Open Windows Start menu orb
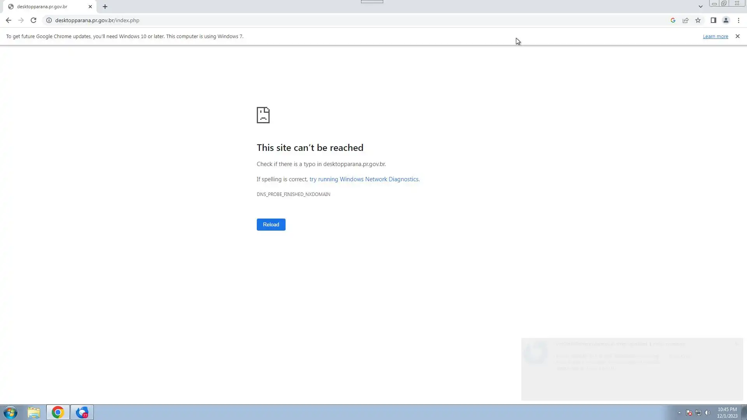Image resolution: width=747 pixels, height=420 pixels. coord(11,412)
